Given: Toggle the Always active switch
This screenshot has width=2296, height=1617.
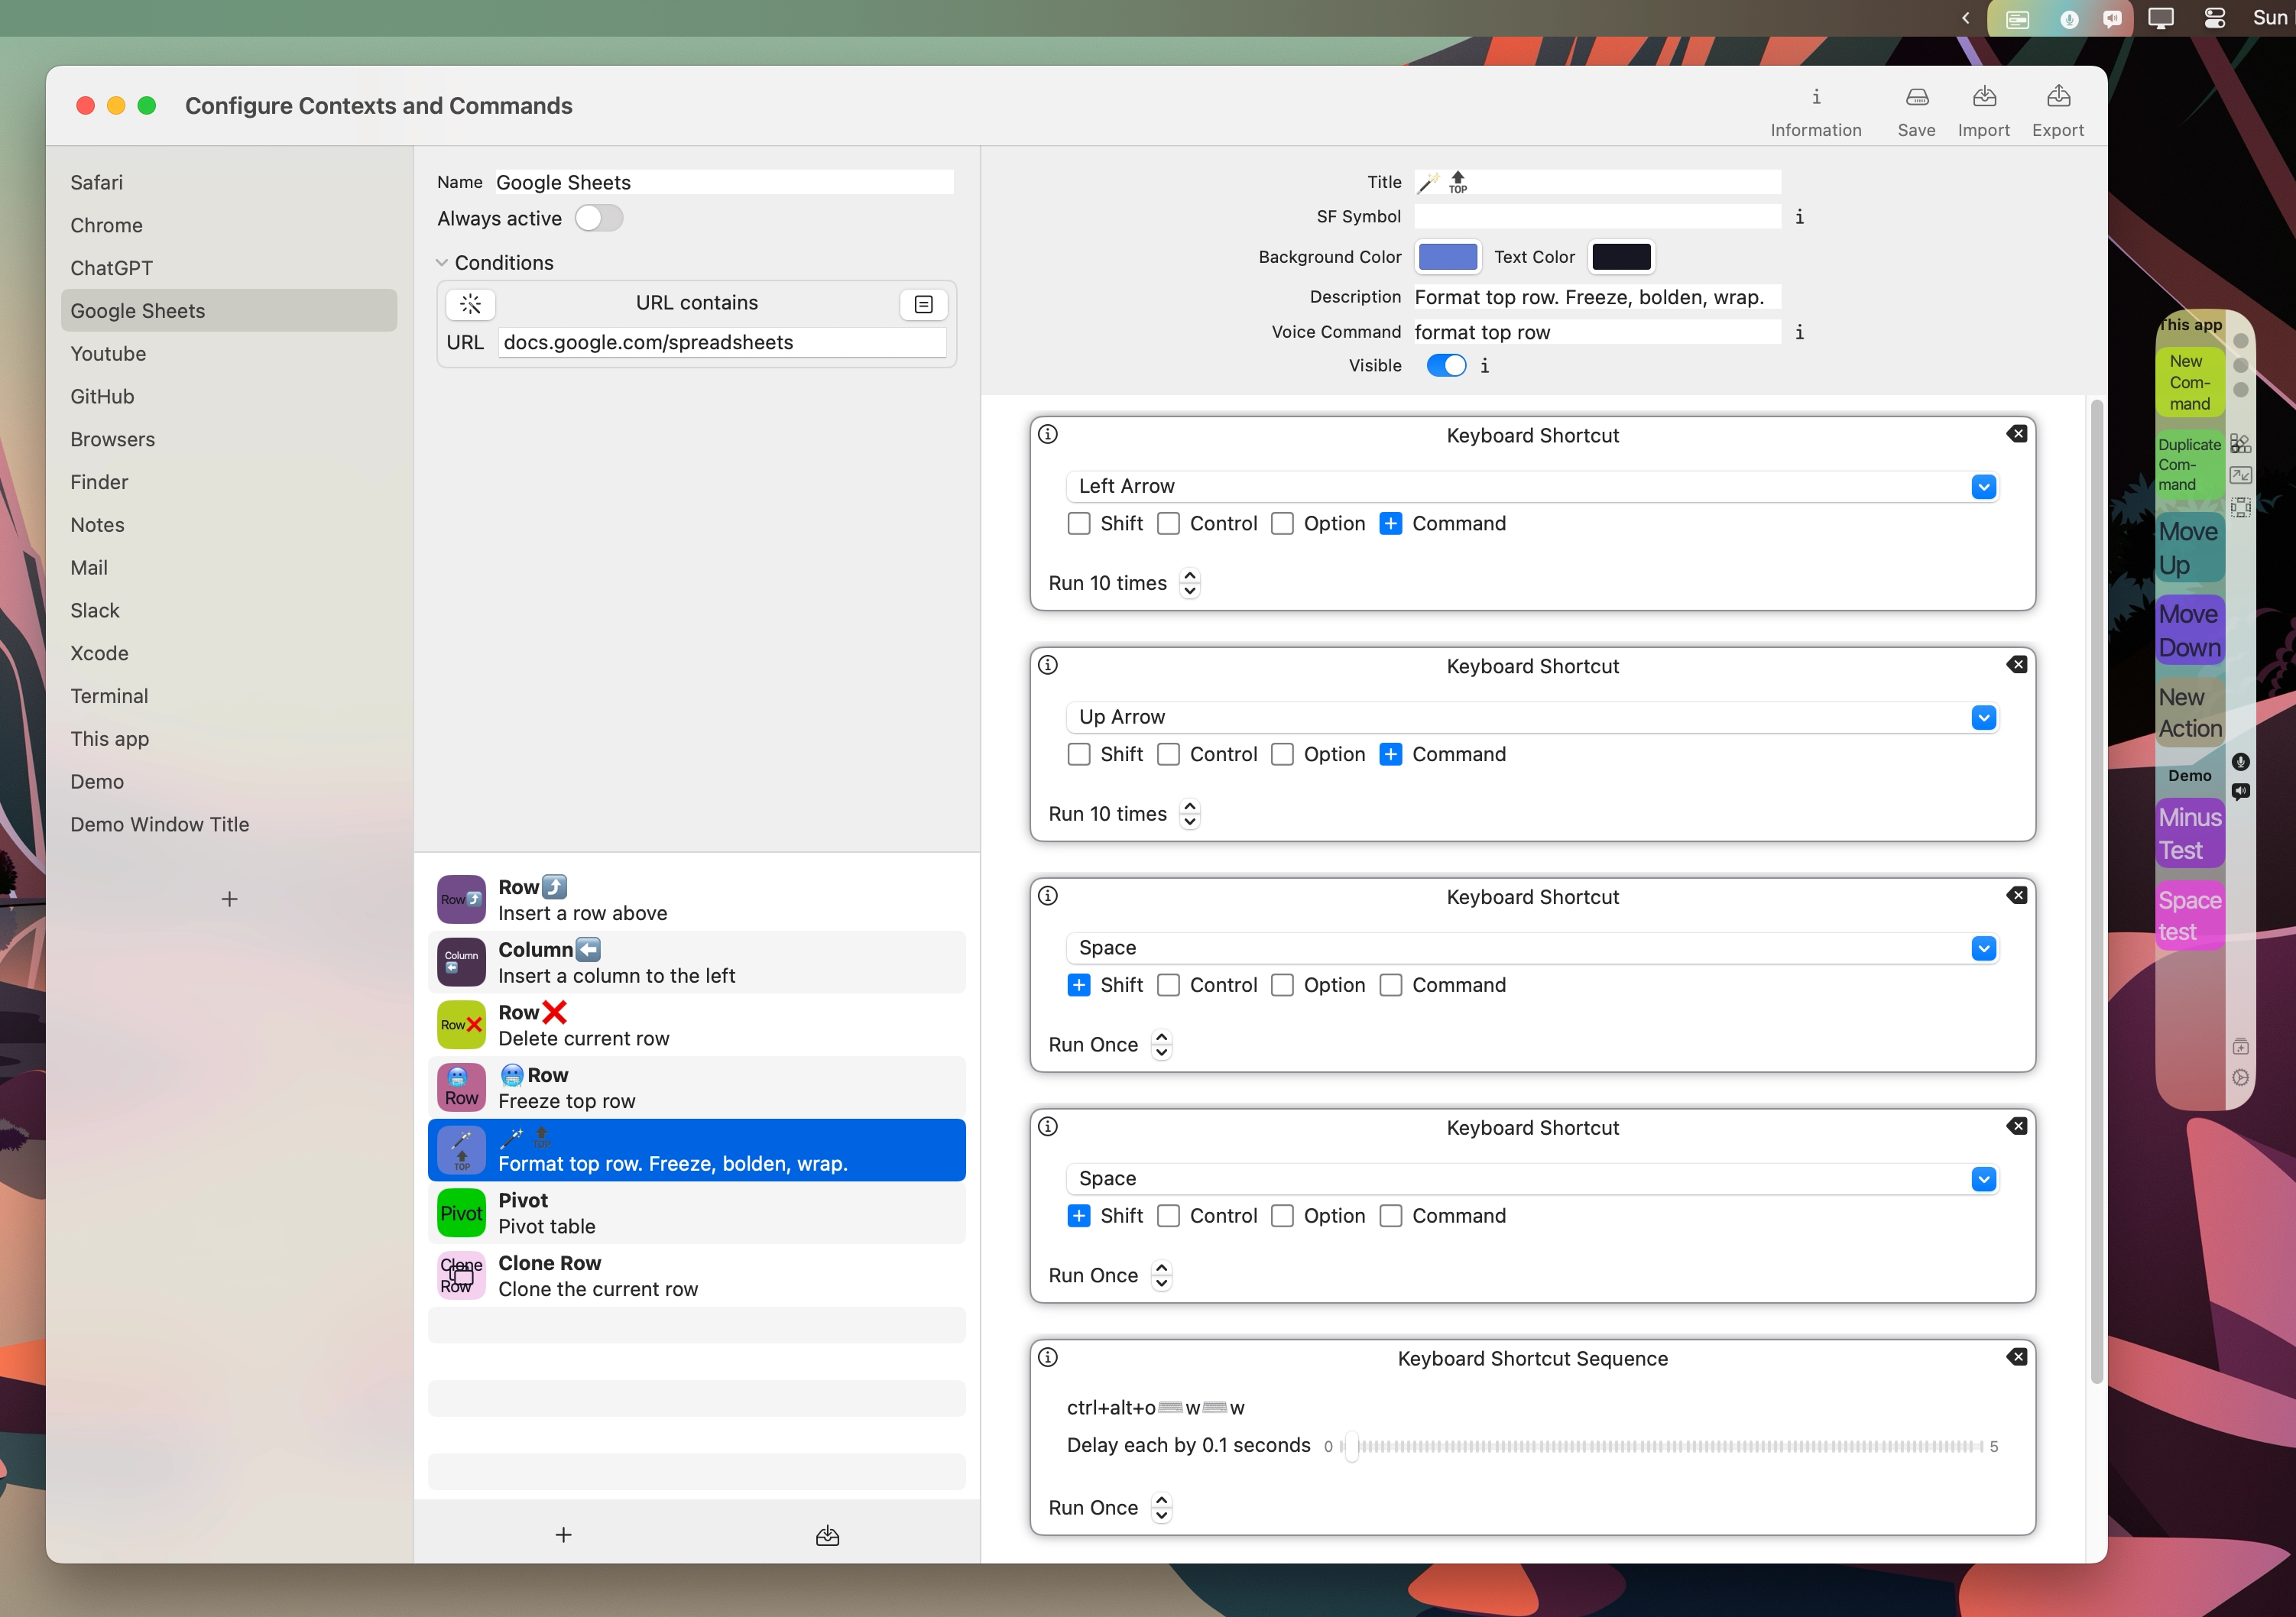Looking at the screenshot, I should tap(598, 218).
